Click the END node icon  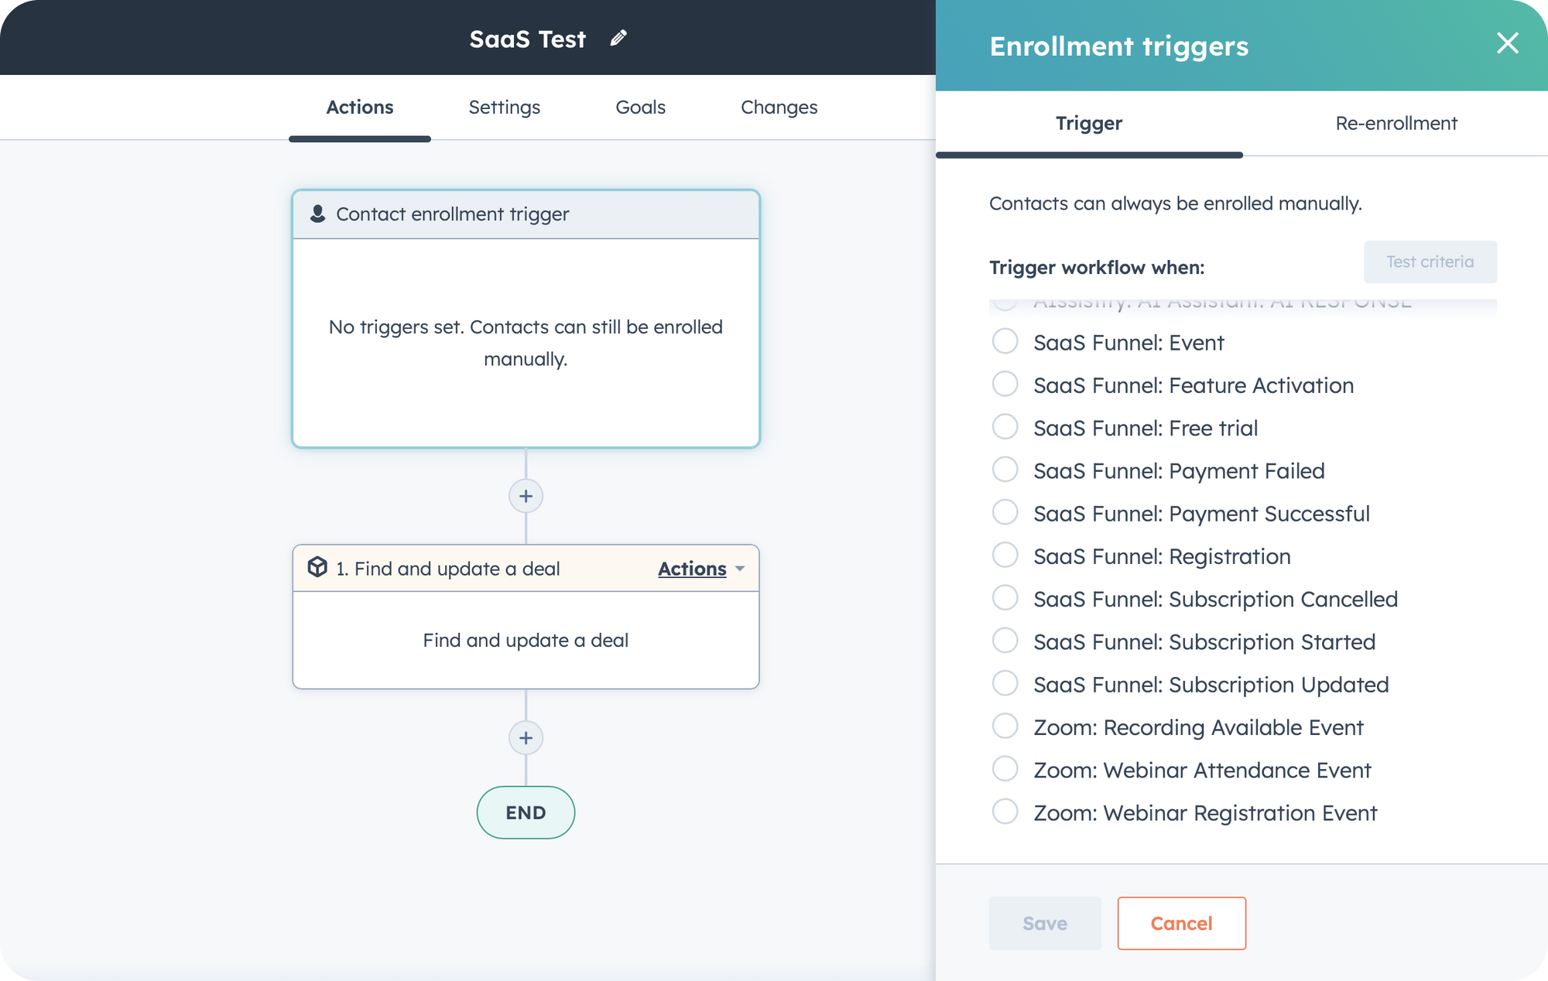tap(525, 812)
